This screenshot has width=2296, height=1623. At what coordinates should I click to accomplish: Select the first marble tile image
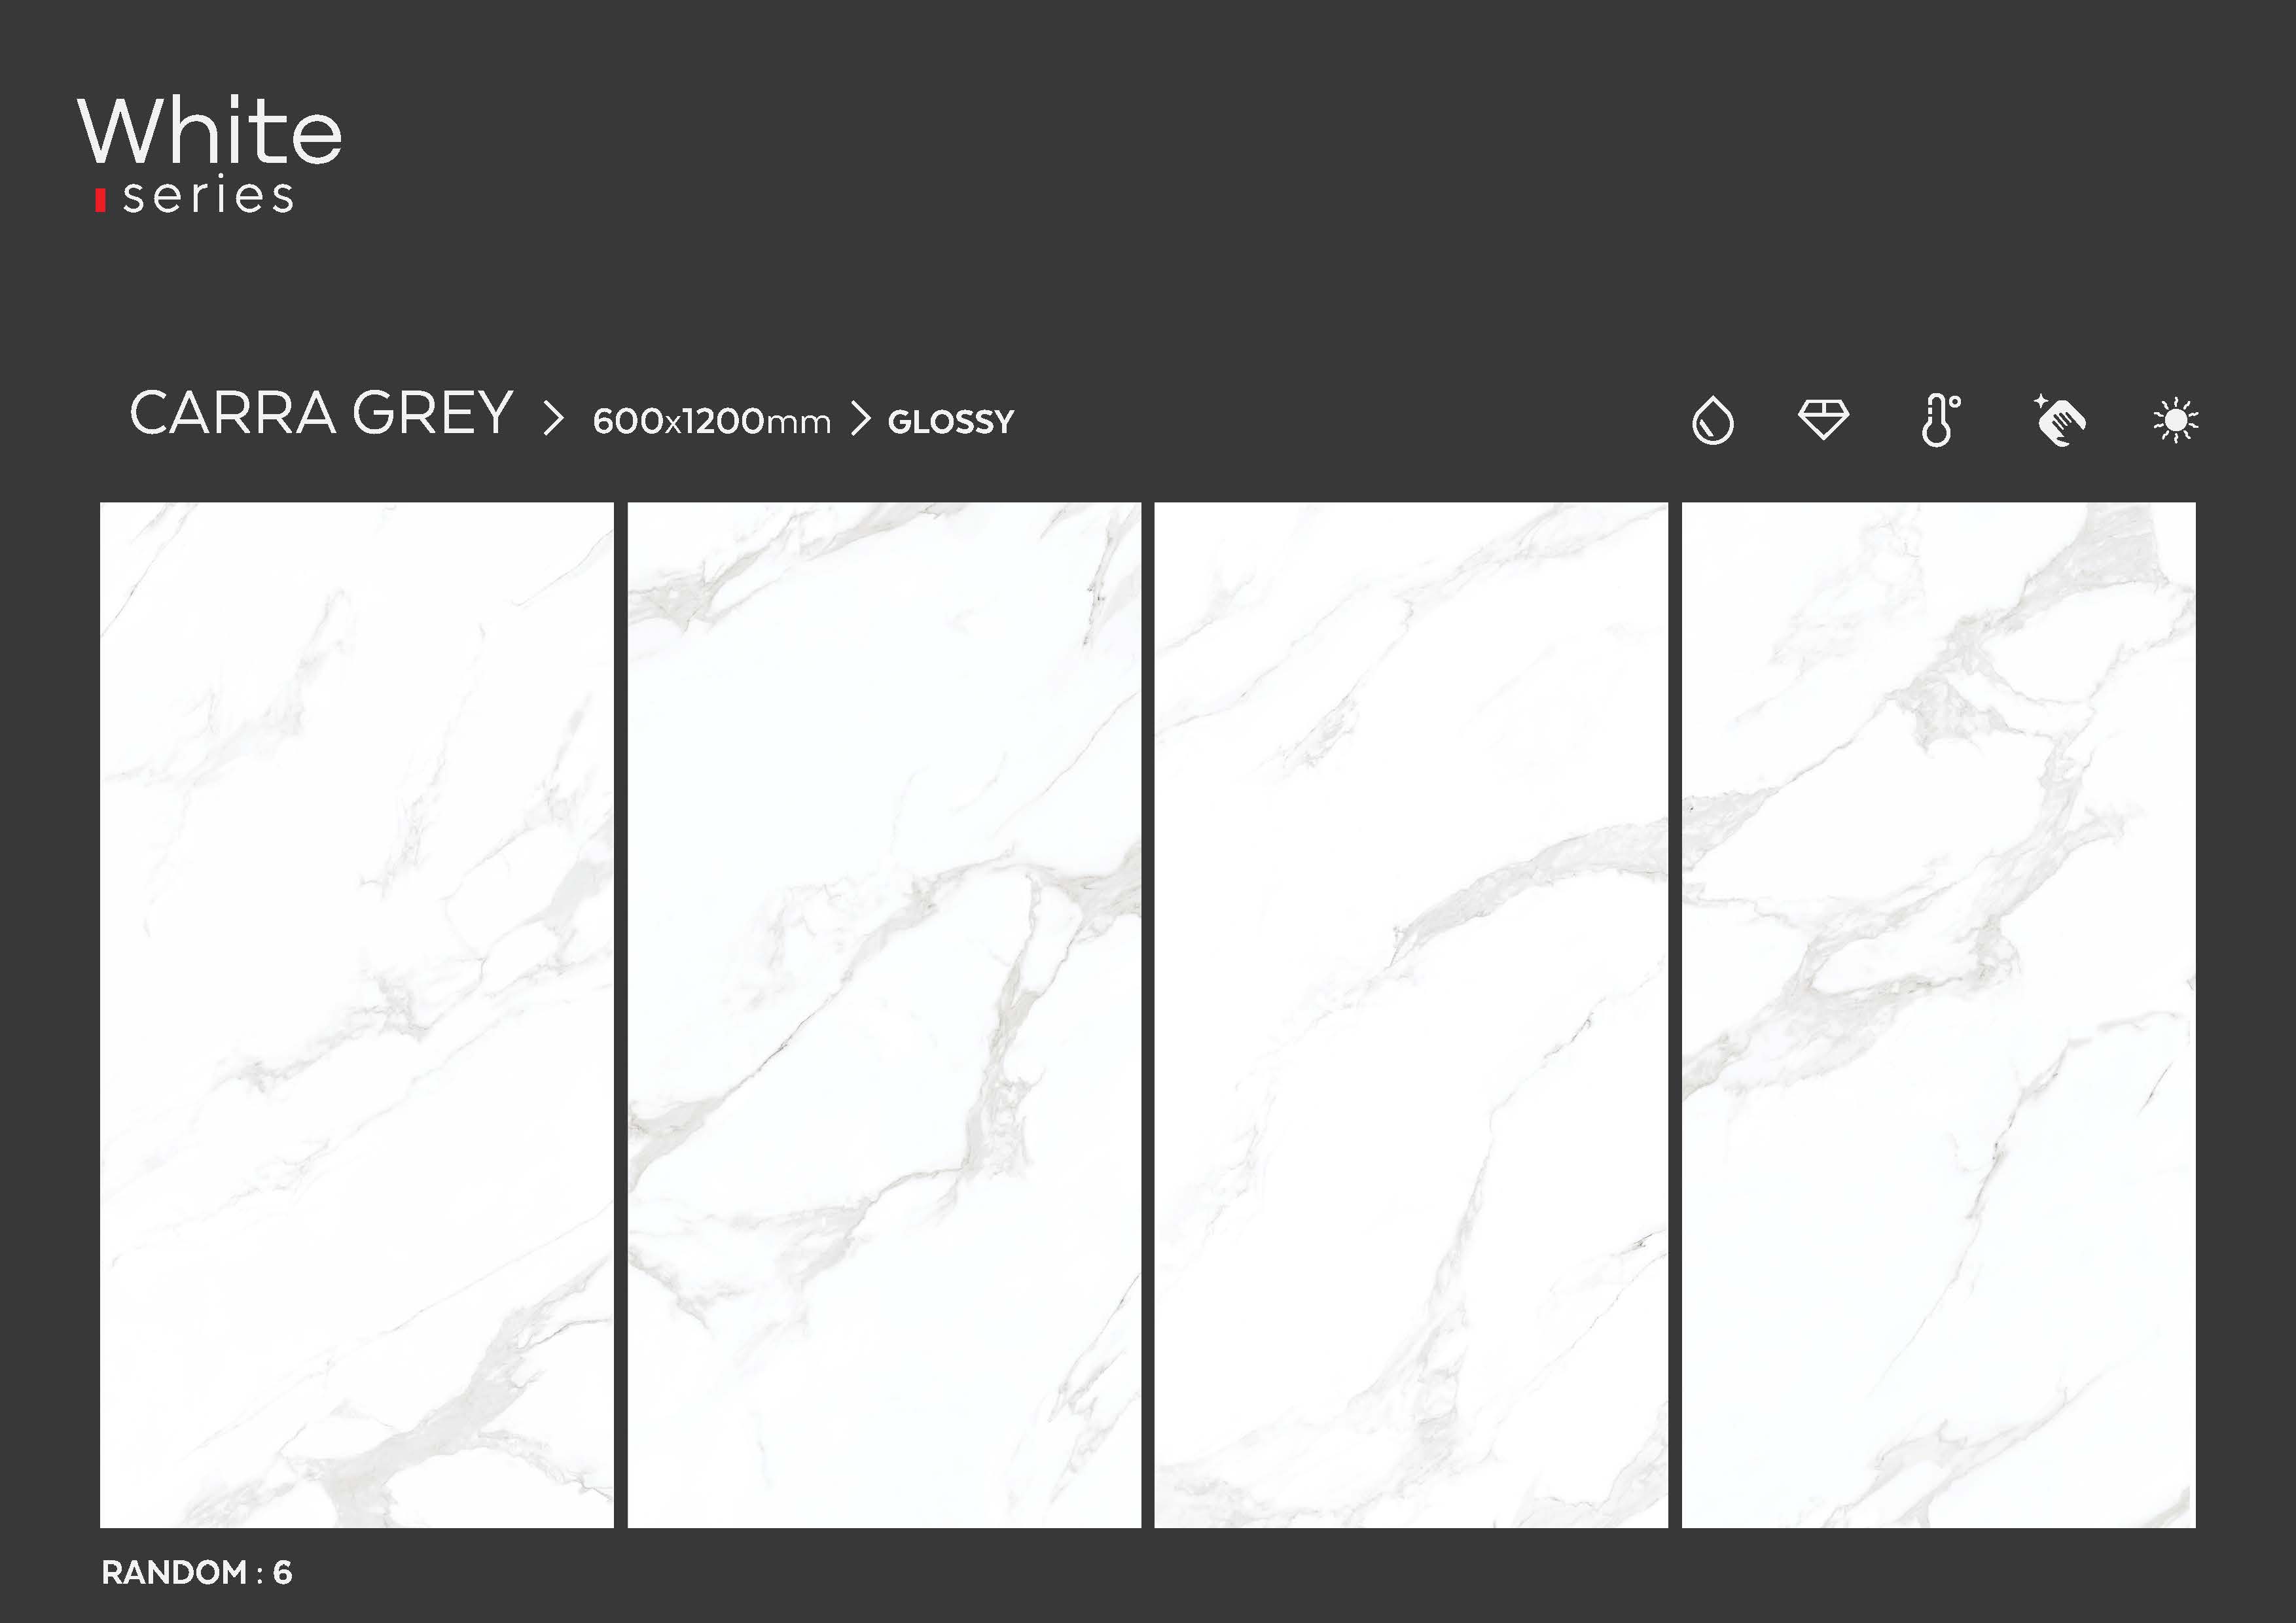click(357, 1015)
